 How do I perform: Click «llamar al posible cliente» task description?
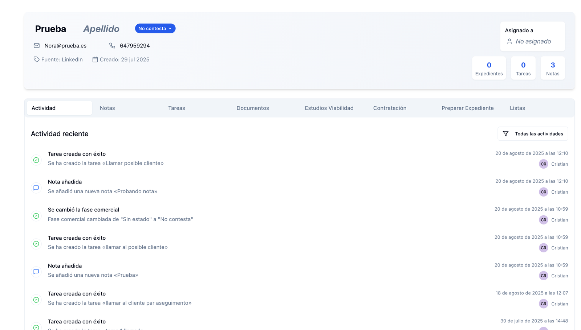point(108,247)
